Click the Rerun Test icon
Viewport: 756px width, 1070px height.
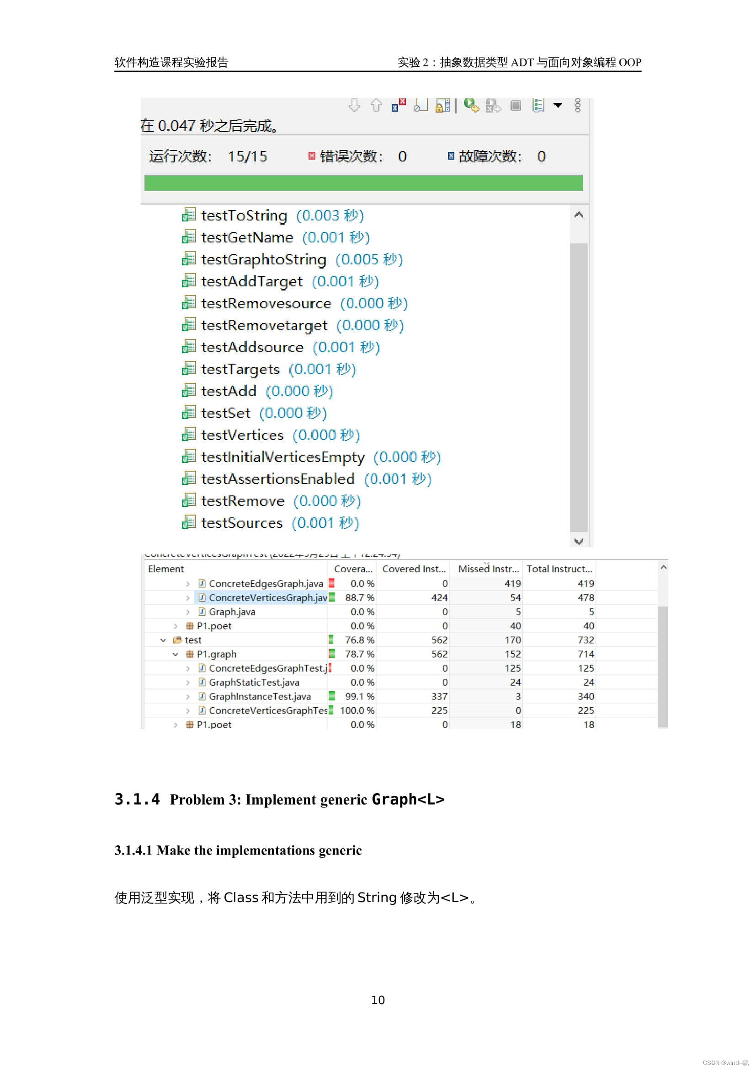coord(471,105)
